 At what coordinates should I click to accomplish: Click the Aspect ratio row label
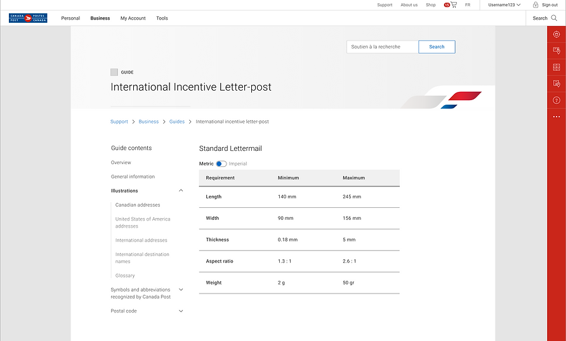[220, 261]
